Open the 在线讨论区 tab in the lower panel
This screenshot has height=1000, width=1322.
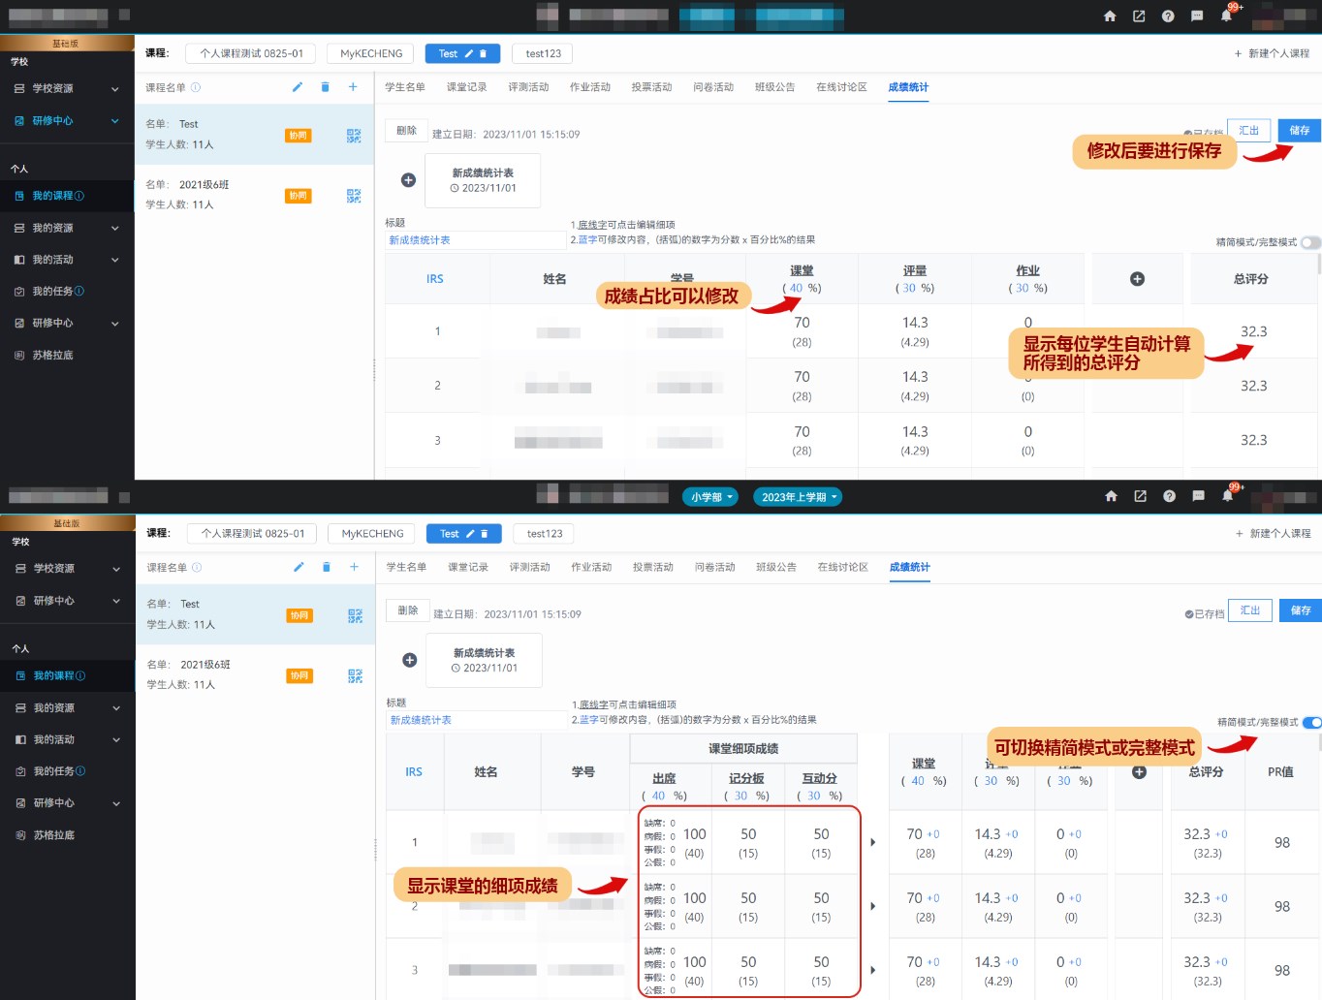click(x=842, y=567)
